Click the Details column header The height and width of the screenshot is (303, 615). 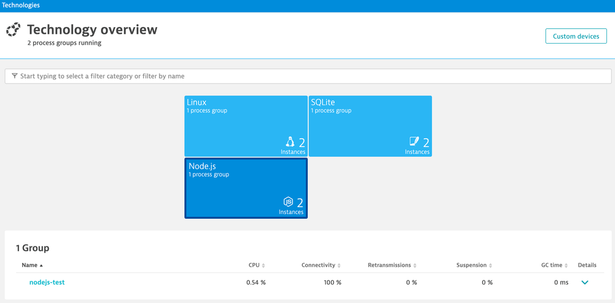[x=587, y=266]
